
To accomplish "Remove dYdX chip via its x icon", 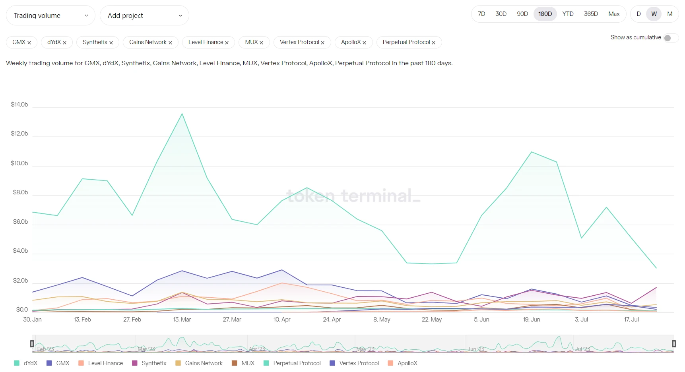I will pos(64,43).
